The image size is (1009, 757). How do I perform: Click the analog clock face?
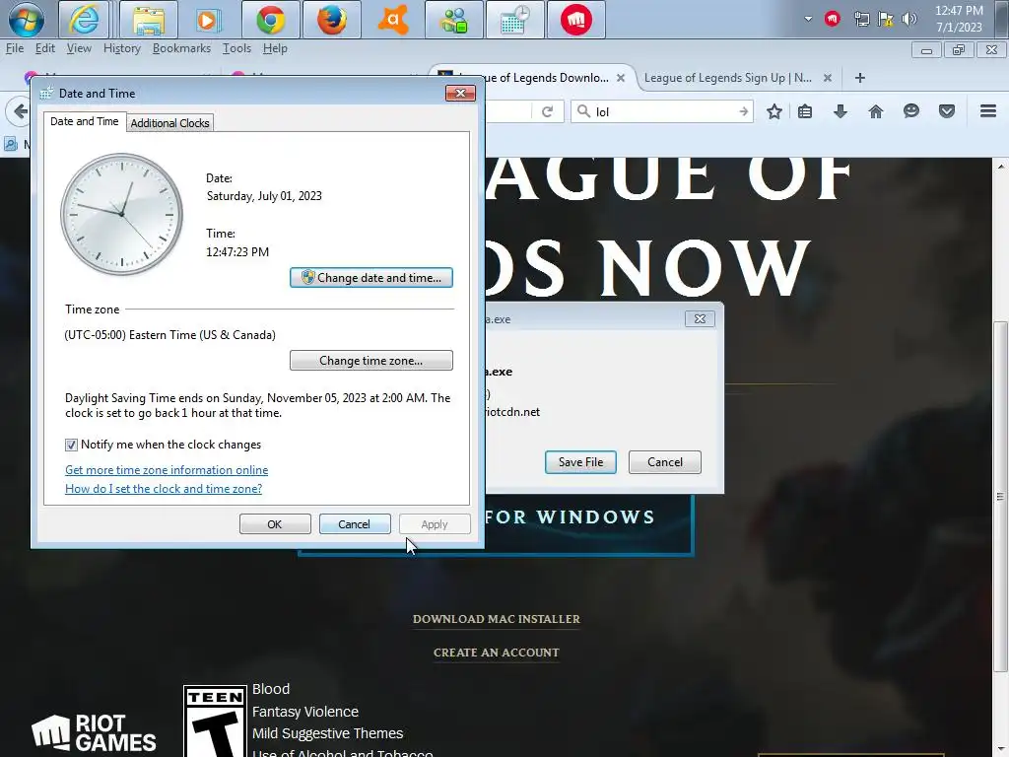(121, 214)
